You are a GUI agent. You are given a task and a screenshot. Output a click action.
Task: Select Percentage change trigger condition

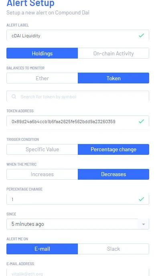113,150
